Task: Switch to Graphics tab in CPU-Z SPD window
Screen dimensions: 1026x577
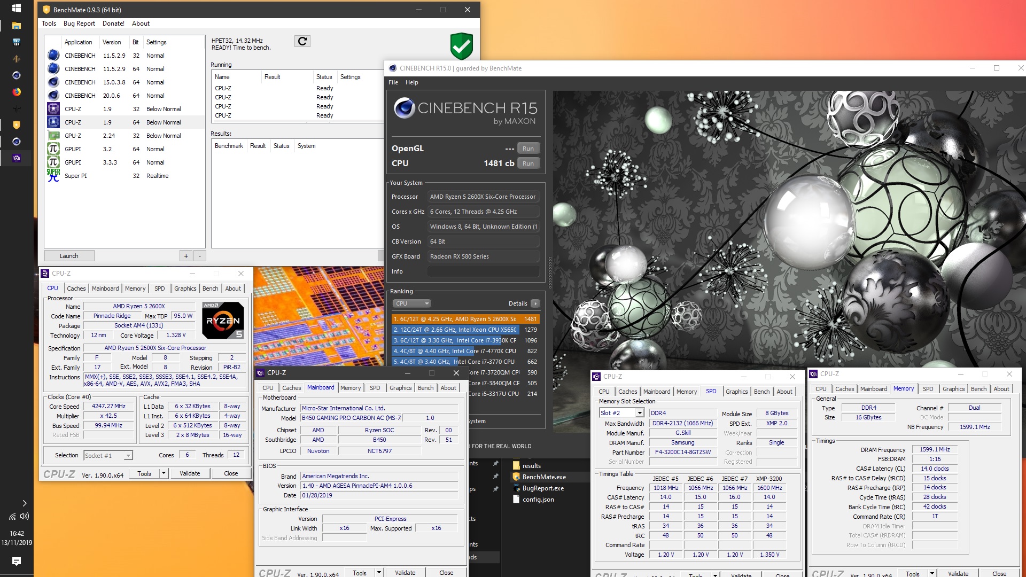Action: [x=736, y=392]
